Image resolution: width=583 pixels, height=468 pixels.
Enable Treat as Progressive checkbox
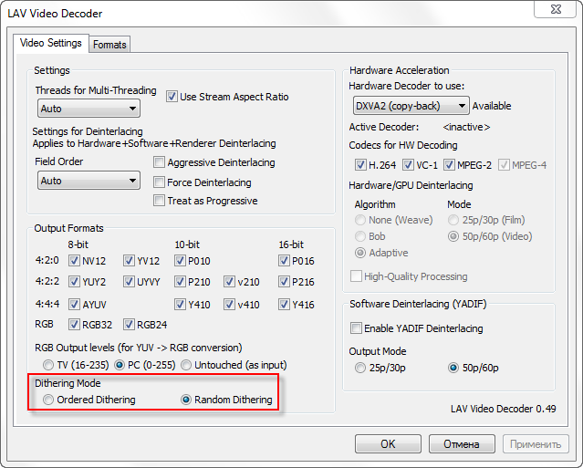(160, 201)
